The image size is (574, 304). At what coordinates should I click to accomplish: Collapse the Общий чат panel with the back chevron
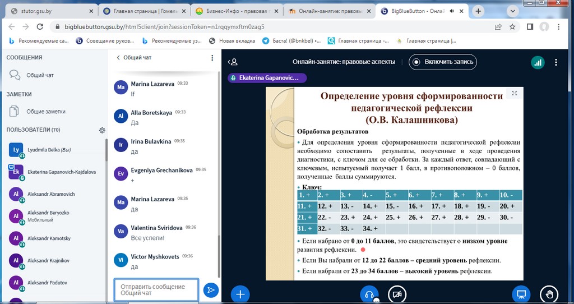coord(118,58)
